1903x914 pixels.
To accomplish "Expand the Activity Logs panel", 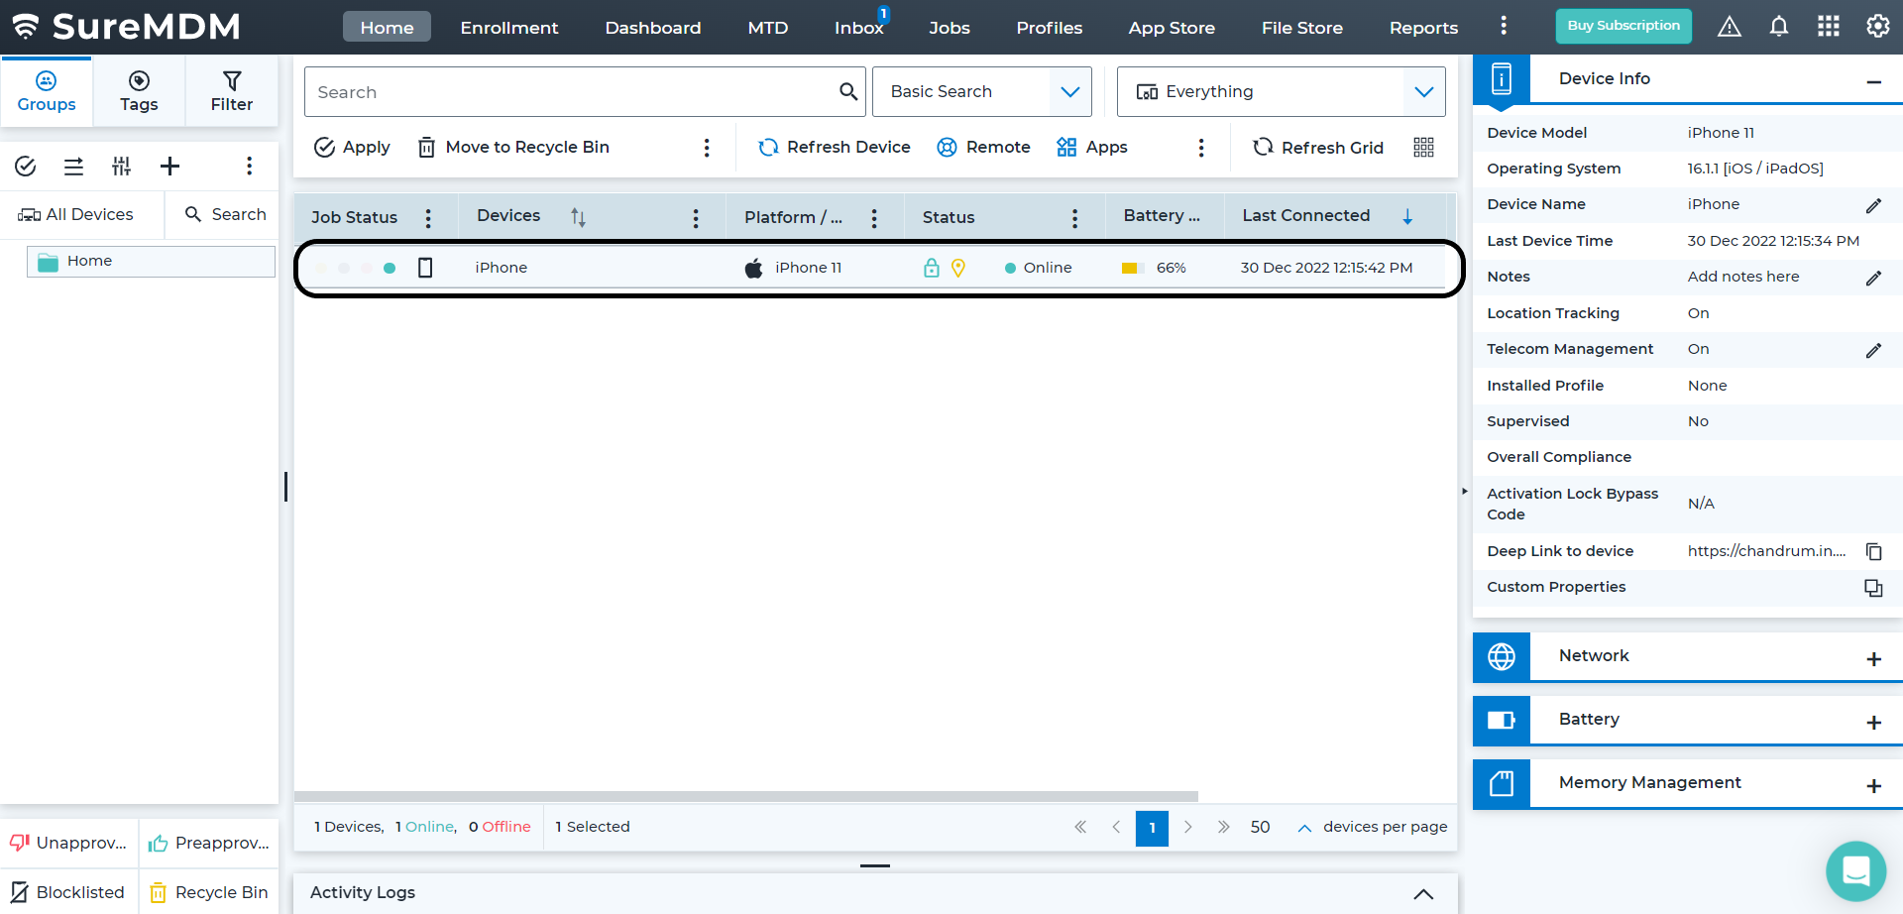I will click(x=1423, y=893).
